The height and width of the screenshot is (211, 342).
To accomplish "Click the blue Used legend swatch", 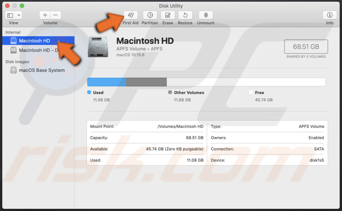I will 89,92.
